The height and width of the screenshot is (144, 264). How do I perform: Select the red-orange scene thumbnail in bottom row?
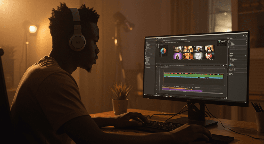(188, 56)
